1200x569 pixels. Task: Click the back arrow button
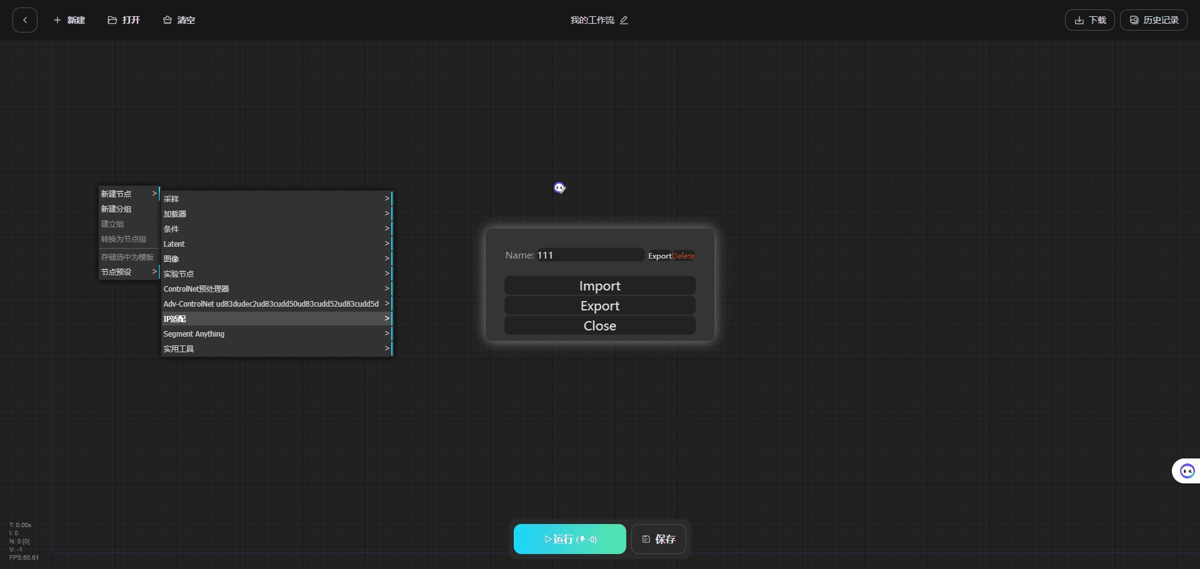coord(25,20)
